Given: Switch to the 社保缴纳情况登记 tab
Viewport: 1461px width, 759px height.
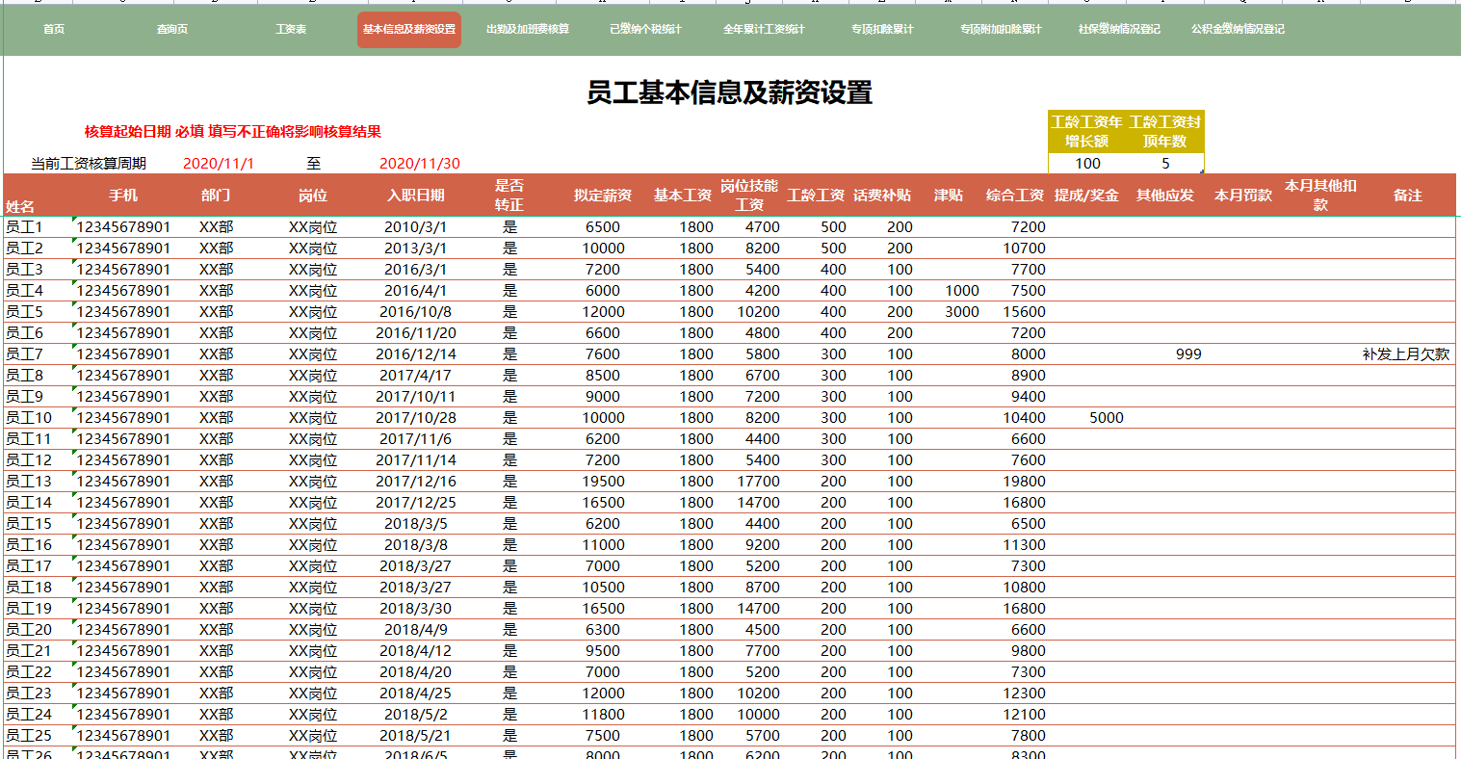Looking at the screenshot, I should 1119,29.
